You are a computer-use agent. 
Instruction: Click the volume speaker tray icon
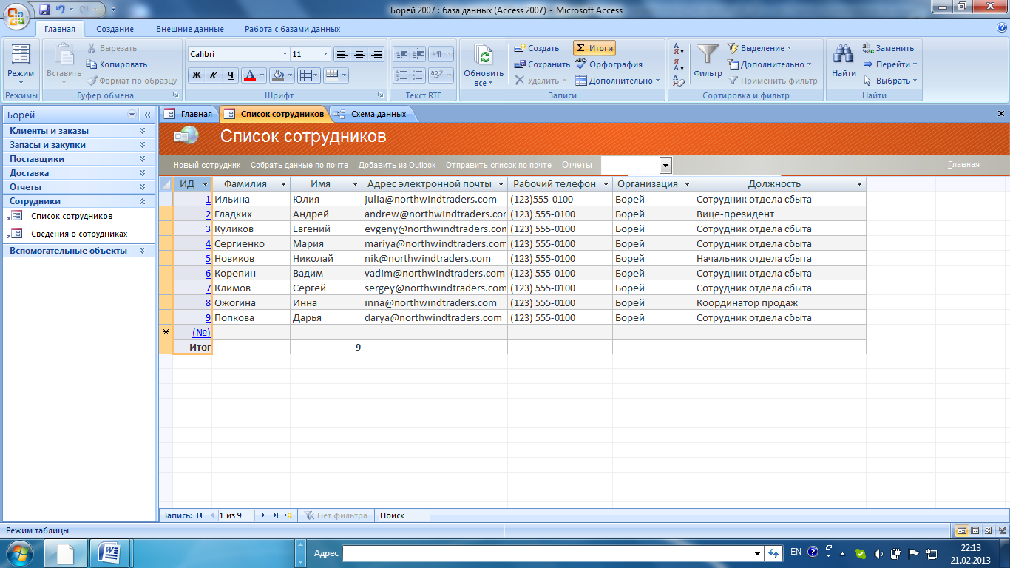click(878, 553)
